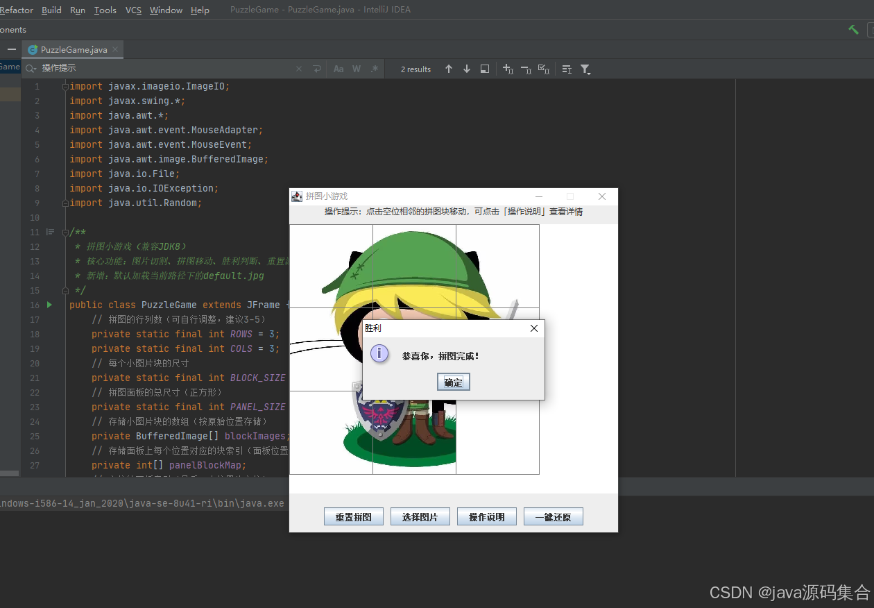
Task: Run PuzzleGame from the gutter arrow
Action: point(49,305)
